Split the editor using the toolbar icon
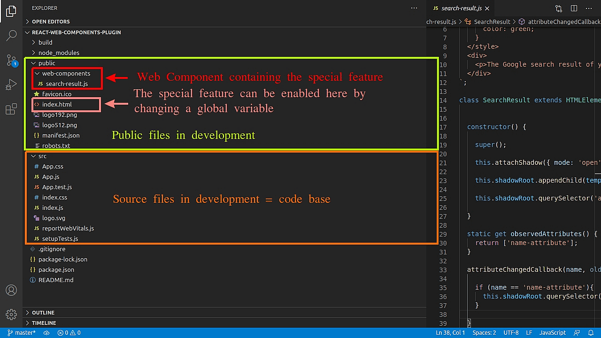This screenshot has width=601, height=338. click(x=573, y=8)
